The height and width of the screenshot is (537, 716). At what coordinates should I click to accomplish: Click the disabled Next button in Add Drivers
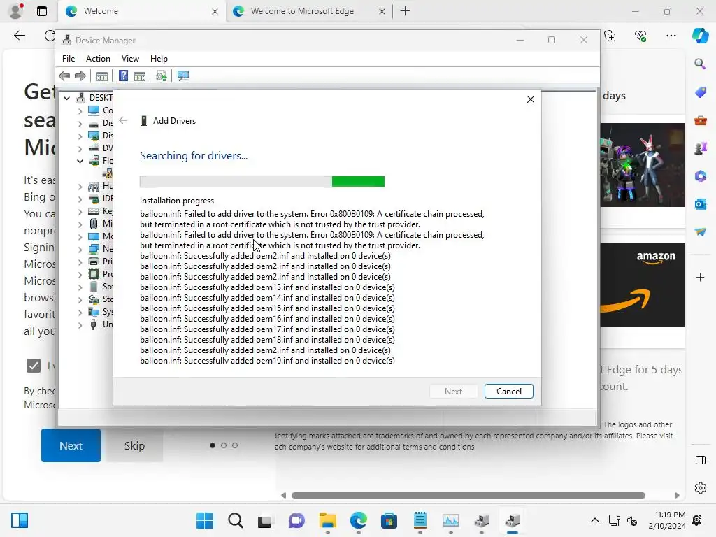453,392
